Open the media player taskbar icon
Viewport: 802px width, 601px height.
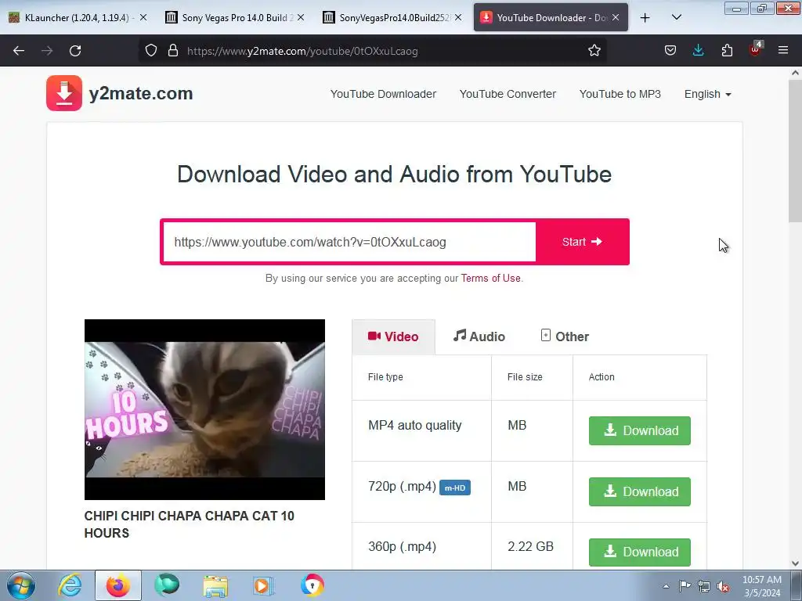(x=263, y=585)
